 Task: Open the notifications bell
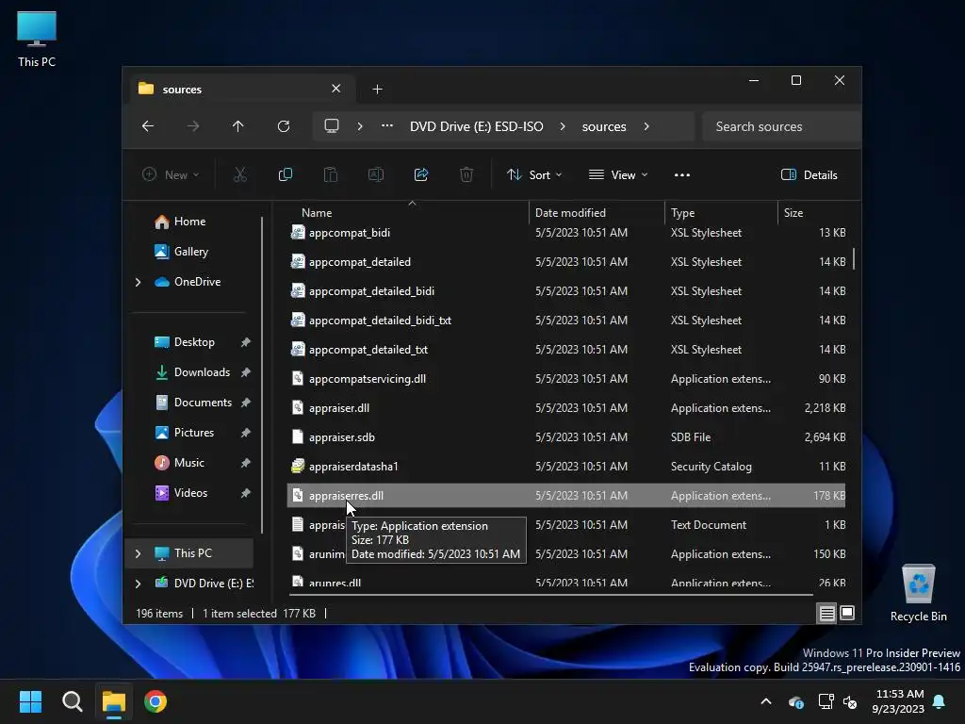coord(940,701)
